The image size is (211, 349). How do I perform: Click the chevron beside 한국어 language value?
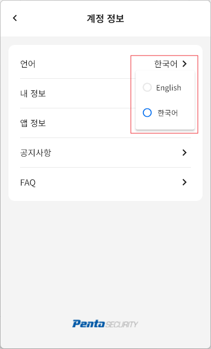[184, 64]
